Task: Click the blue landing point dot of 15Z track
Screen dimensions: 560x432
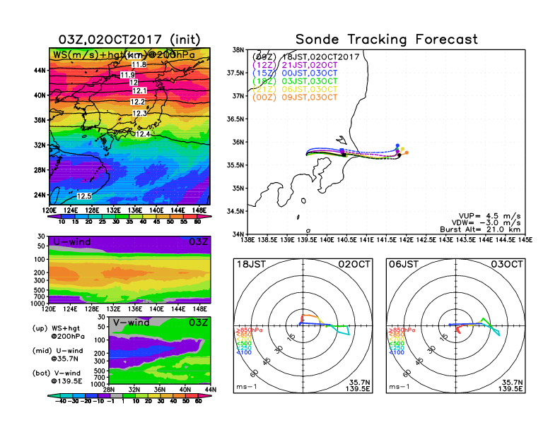Action: pos(397,145)
